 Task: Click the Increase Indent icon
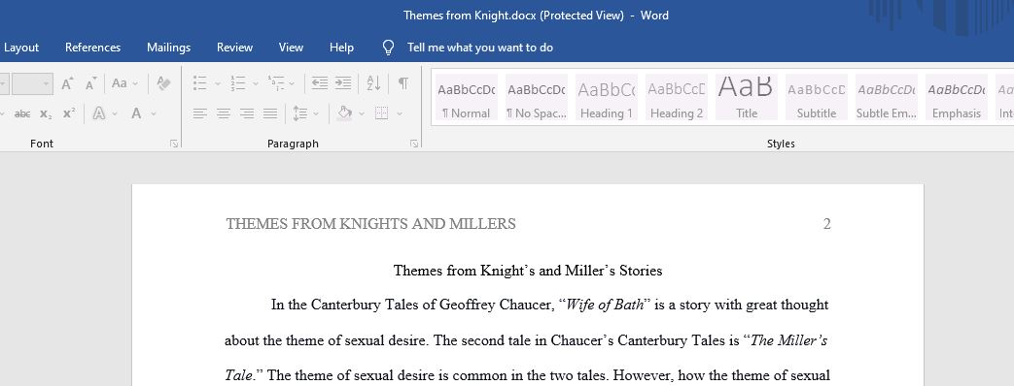[x=343, y=83]
